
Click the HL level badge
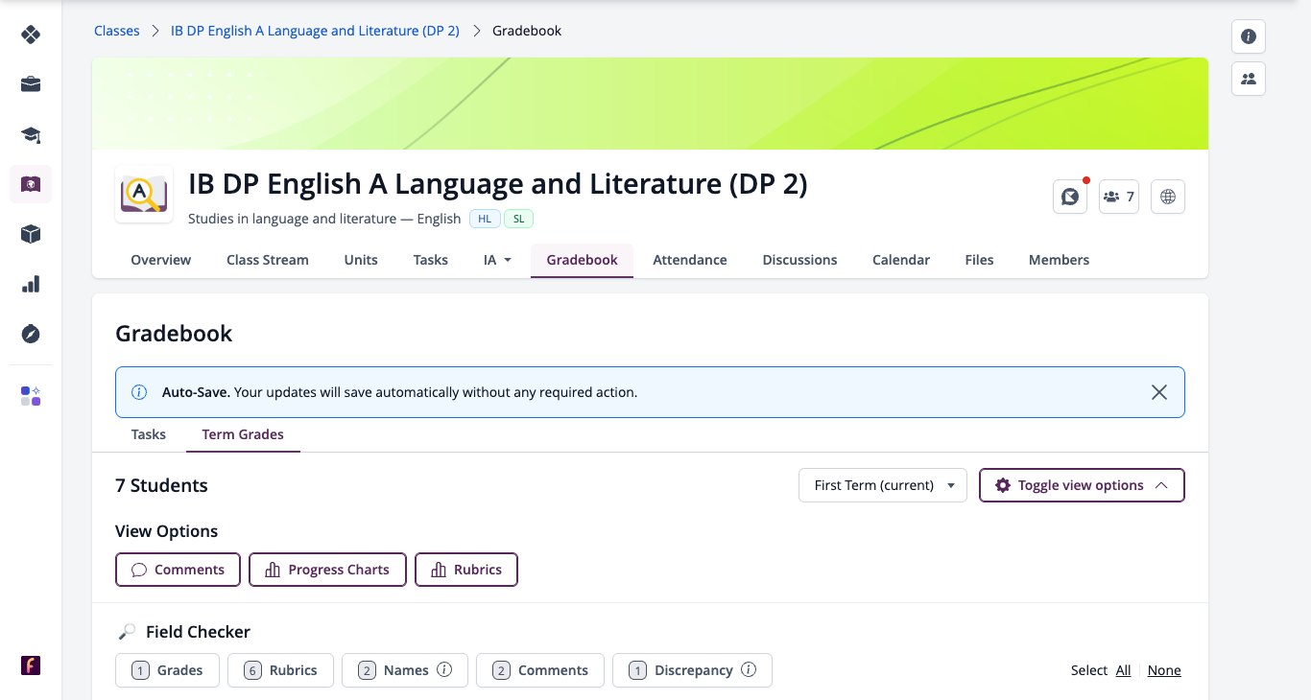pos(485,219)
